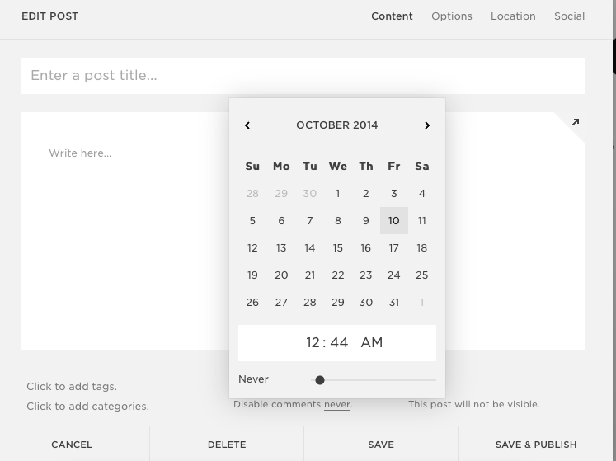Go to previous month in calendar

click(247, 125)
